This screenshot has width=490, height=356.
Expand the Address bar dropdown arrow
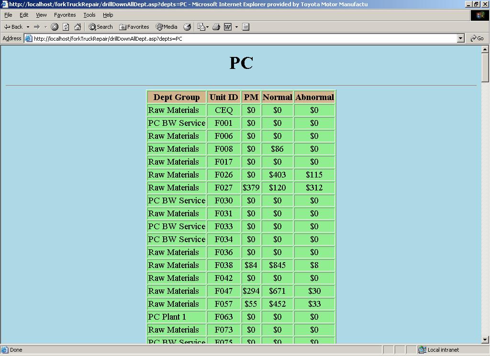point(461,39)
